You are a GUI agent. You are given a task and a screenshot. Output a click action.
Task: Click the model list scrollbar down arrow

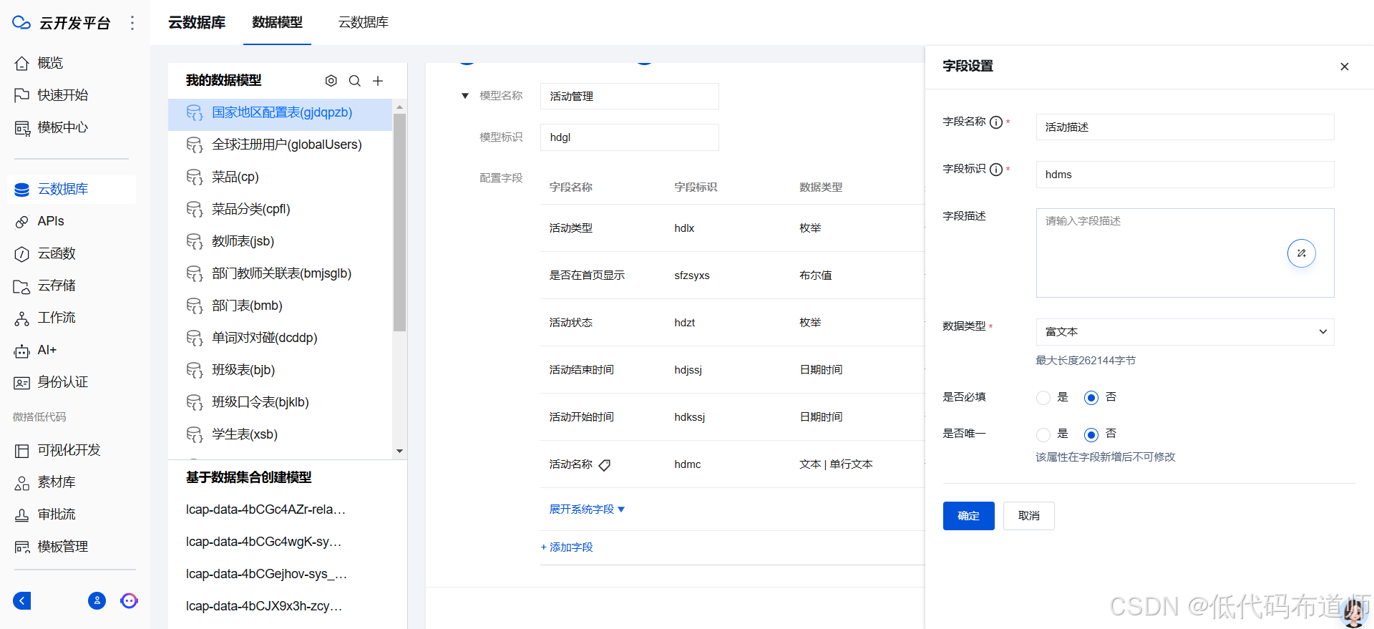[399, 451]
